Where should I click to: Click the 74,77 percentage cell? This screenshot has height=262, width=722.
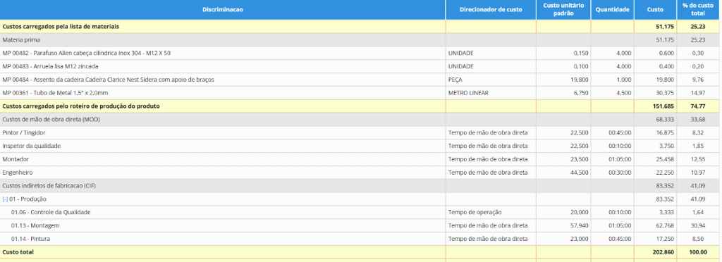pyautogui.click(x=698, y=106)
